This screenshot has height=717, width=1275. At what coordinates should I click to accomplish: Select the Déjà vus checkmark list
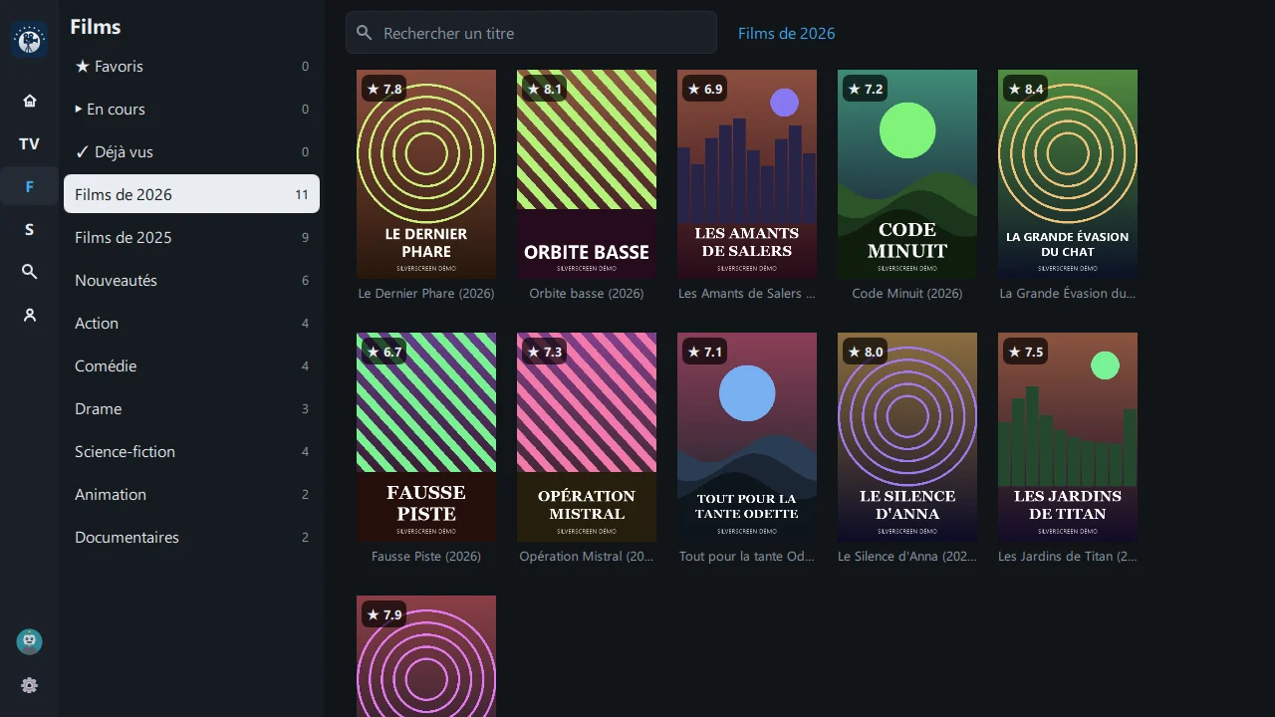(x=191, y=152)
